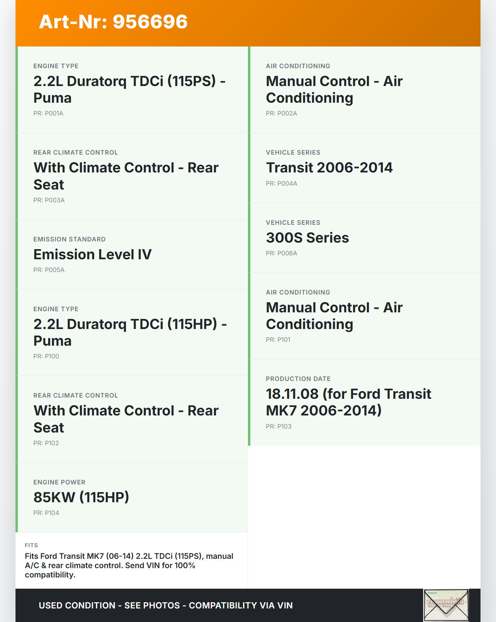Select the production date 18.11.08 entry
Viewport: 496px width, 622px height.
348,402
